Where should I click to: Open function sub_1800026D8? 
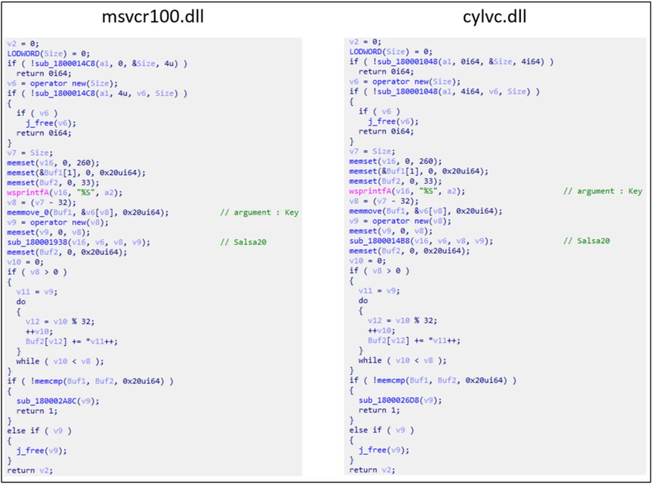[x=389, y=400]
